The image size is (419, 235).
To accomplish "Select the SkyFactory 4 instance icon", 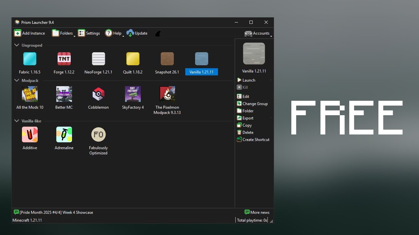I will pos(133,94).
